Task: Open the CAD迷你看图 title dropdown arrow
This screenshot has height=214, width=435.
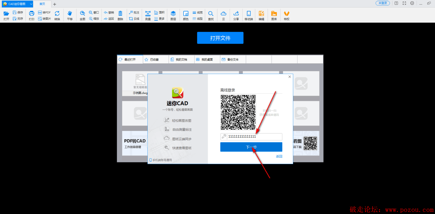Action: tap(31, 4)
